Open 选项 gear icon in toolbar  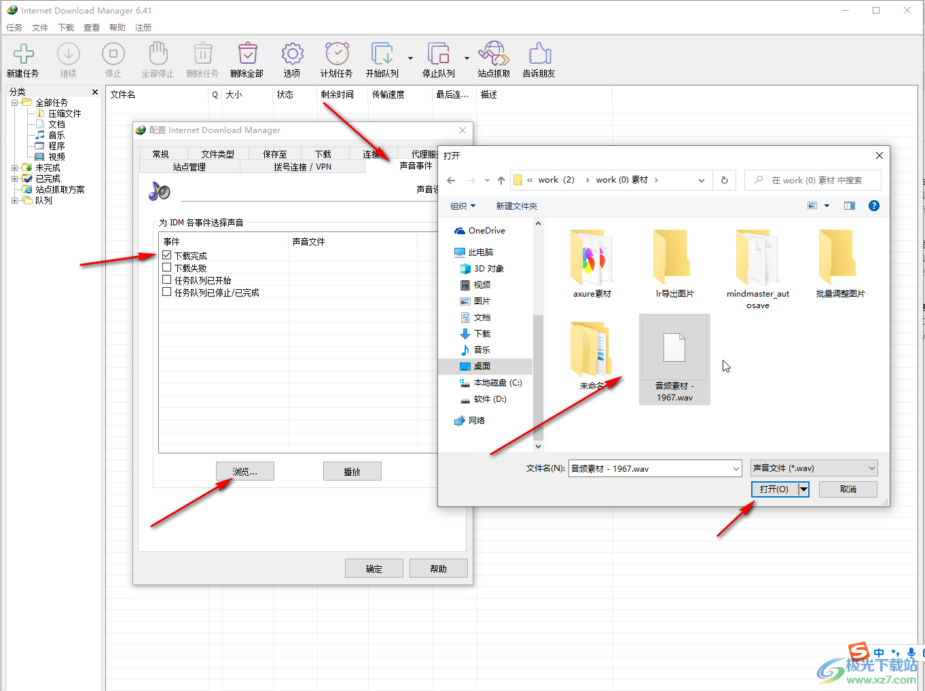[x=292, y=54]
